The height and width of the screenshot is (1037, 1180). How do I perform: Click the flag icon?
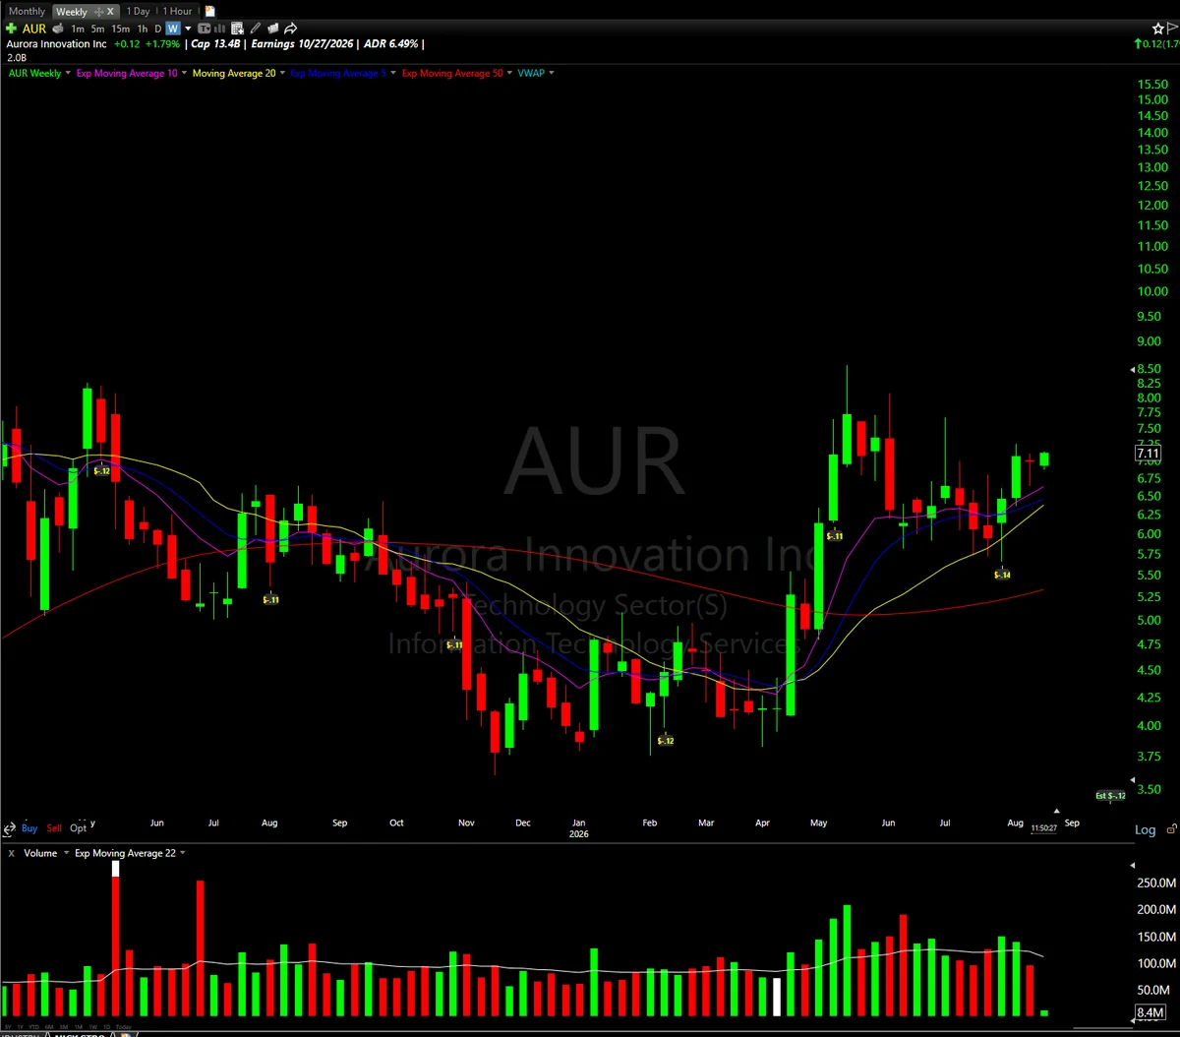(x=1173, y=29)
